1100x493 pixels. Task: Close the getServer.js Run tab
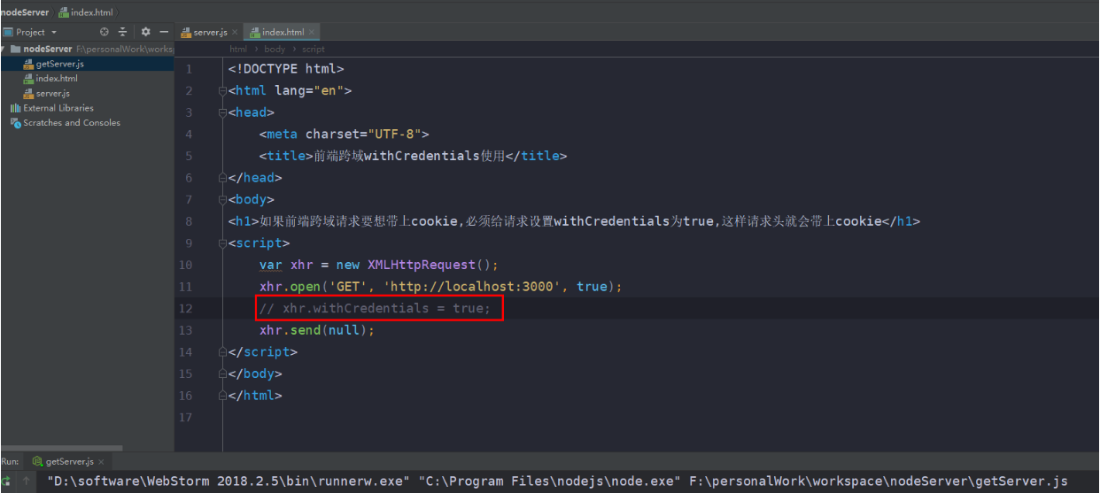(x=101, y=462)
